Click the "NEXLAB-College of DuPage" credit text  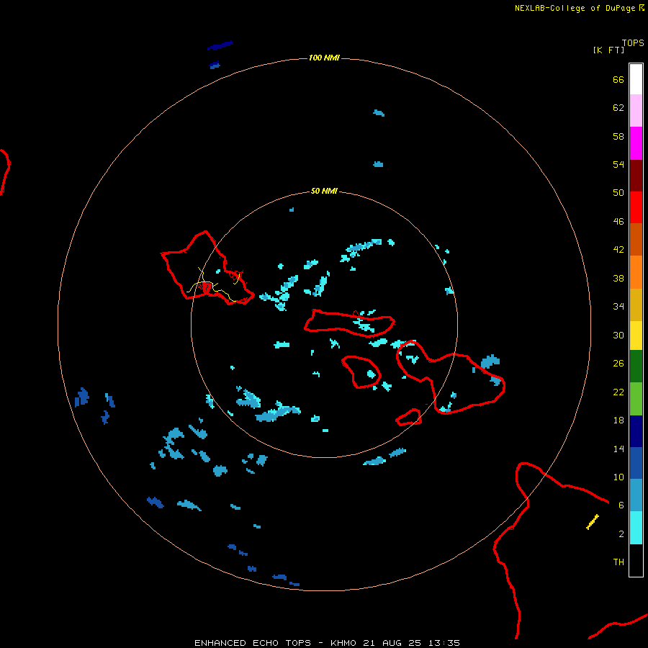pos(576,8)
